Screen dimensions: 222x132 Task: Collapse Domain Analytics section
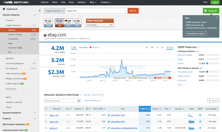35,15
